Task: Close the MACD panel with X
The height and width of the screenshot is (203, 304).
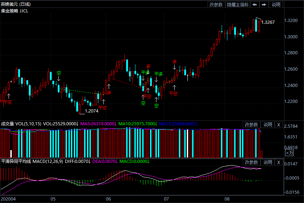Action: pyautogui.click(x=279, y=162)
